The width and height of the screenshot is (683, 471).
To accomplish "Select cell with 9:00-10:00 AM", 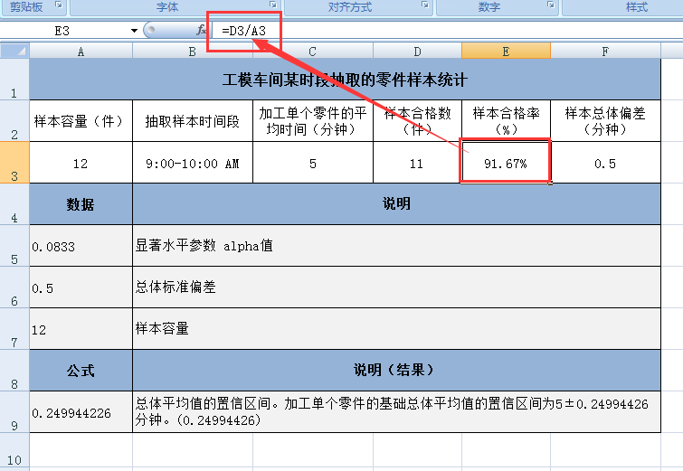I will [x=193, y=163].
